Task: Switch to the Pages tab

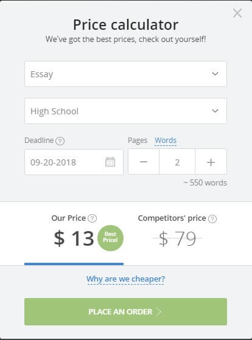Action: click(x=138, y=141)
